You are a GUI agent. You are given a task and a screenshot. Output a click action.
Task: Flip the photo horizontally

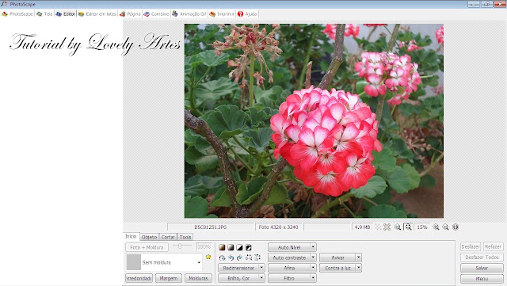point(248,257)
